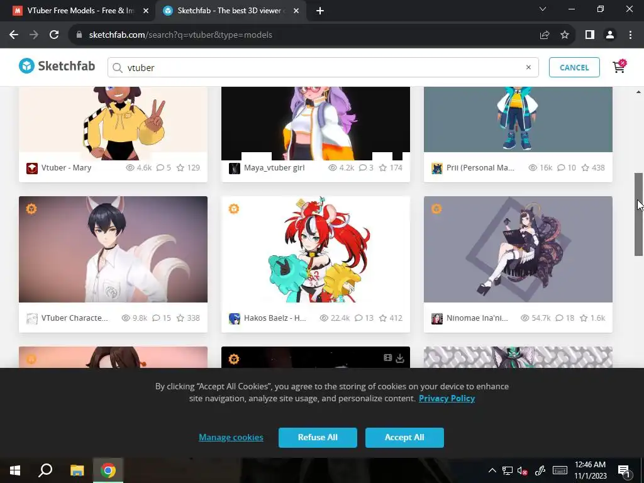644x483 pixels.
Task: Click the store badge on fox-eared VTuber card
Action: click(31, 209)
